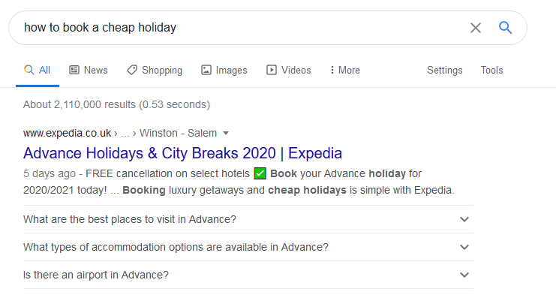
Task: Click the News tab newspaper icon
Action: (x=74, y=70)
